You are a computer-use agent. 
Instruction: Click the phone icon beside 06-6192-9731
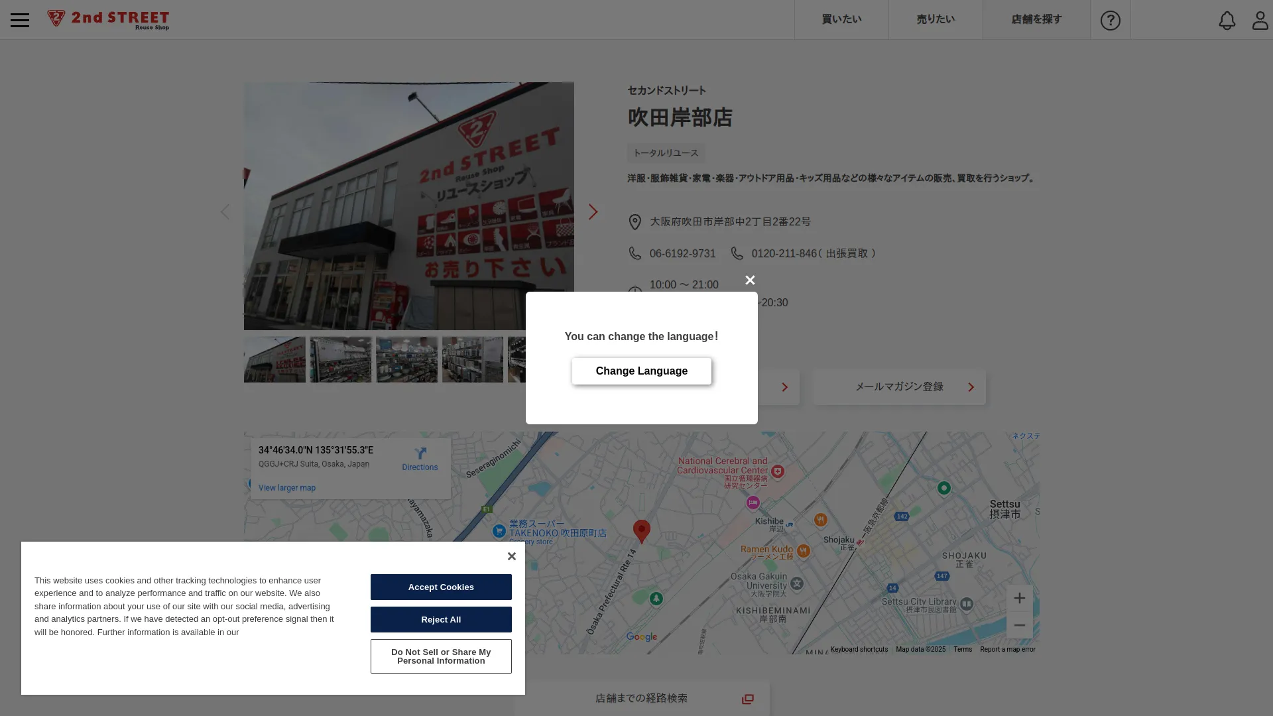click(635, 253)
